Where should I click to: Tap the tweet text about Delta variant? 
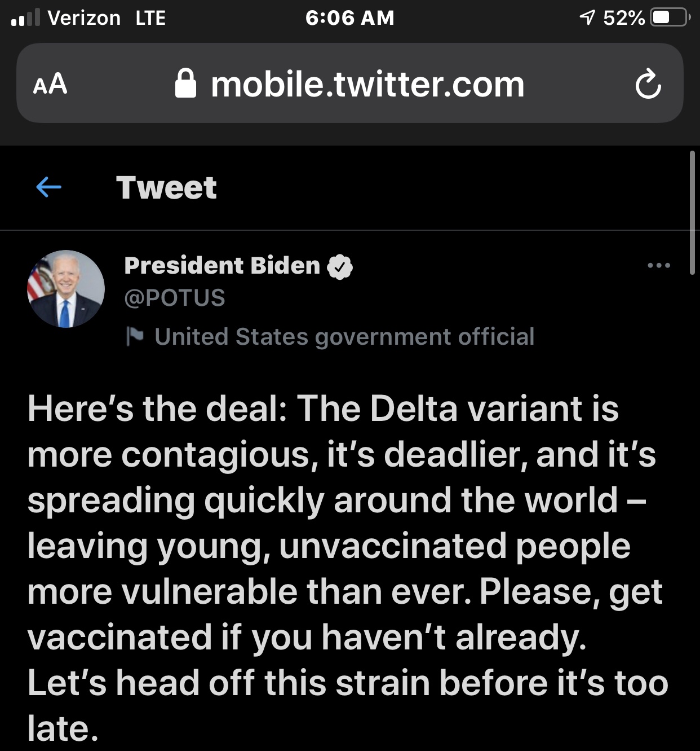[x=348, y=568]
